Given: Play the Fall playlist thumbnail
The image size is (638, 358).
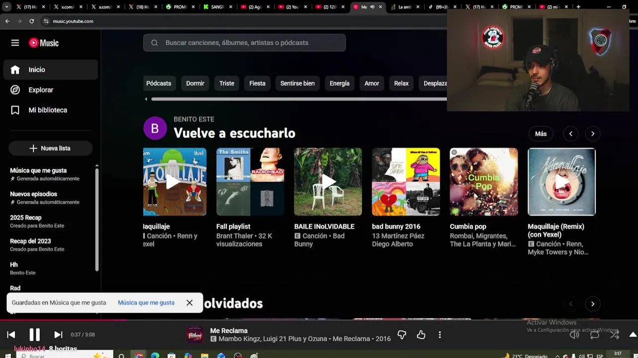Looking at the screenshot, I should 250,182.
